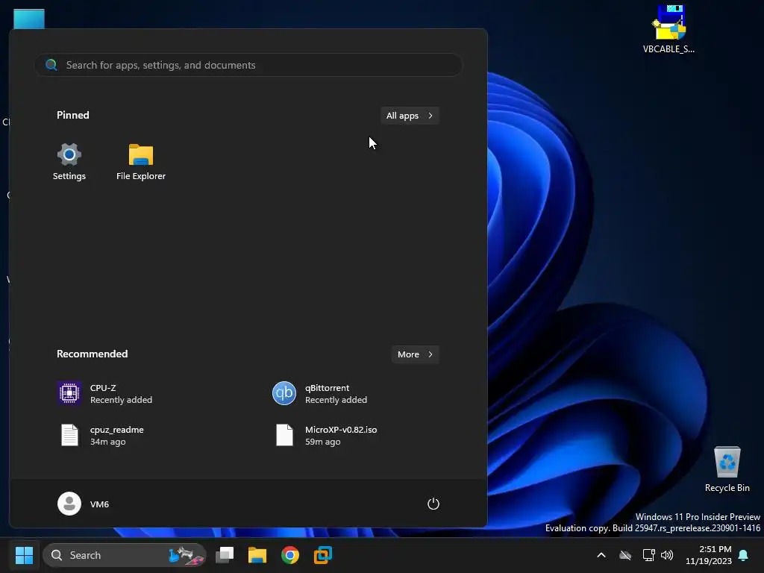Open File Explorer from the taskbar
The width and height of the screenshot is (764, 573).
tap(257, 555)
